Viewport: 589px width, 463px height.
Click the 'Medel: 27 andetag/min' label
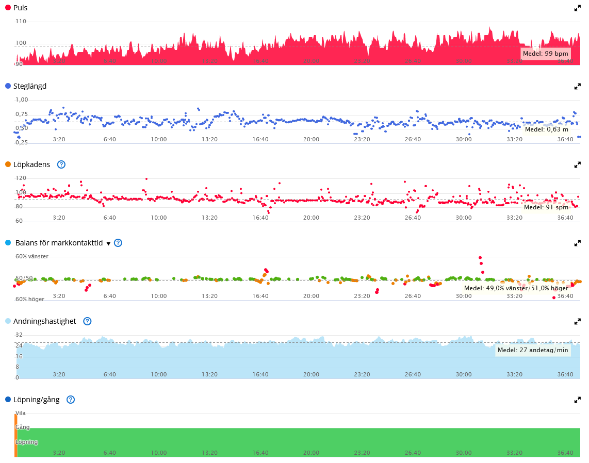pyautogui.click(x=533, y=350)
